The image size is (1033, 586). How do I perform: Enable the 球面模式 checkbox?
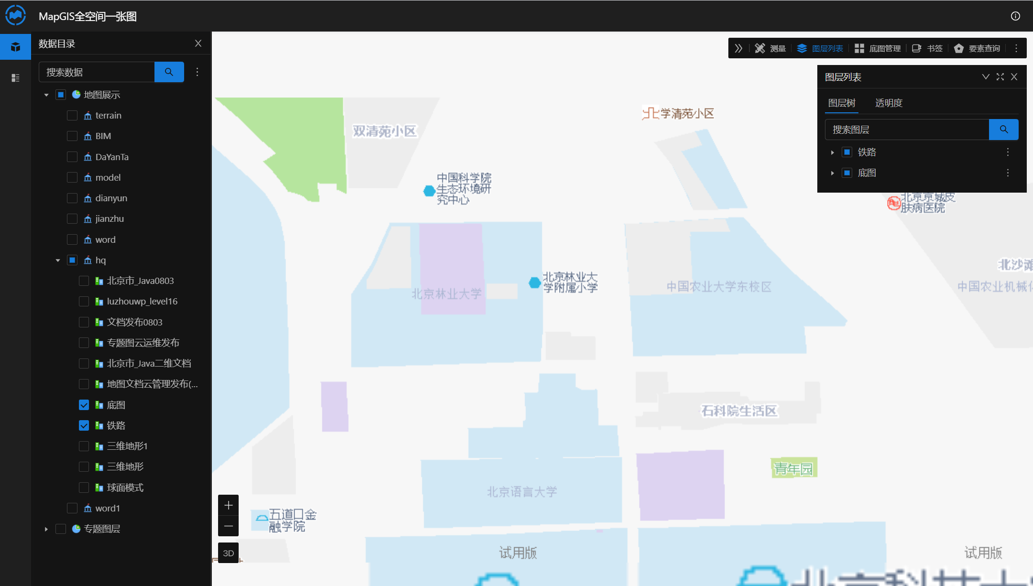[x=84, y=488]
